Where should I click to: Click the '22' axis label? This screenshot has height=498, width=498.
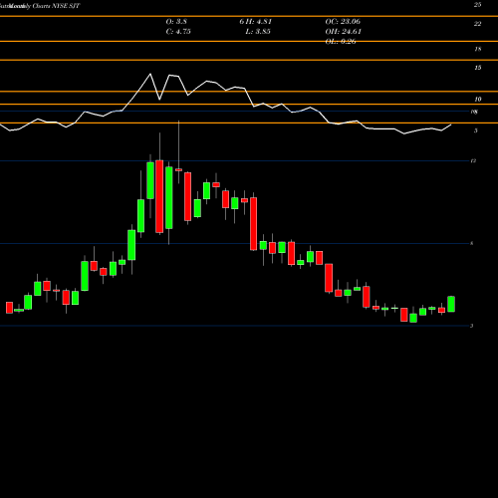477,24
